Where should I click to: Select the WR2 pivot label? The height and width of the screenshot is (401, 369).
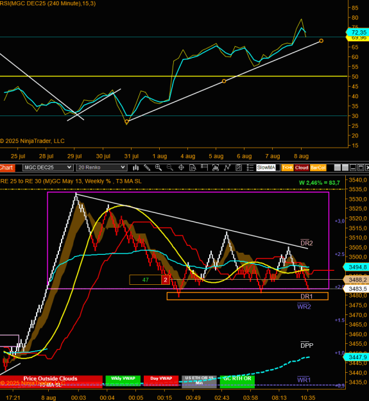(304, 307)
